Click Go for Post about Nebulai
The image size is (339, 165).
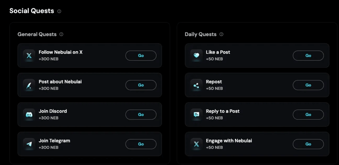(x=141, y=85)
